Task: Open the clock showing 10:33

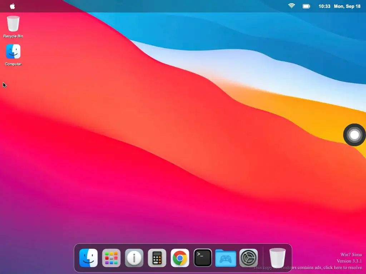Action: pyautogui.click(x=324, y=6)
